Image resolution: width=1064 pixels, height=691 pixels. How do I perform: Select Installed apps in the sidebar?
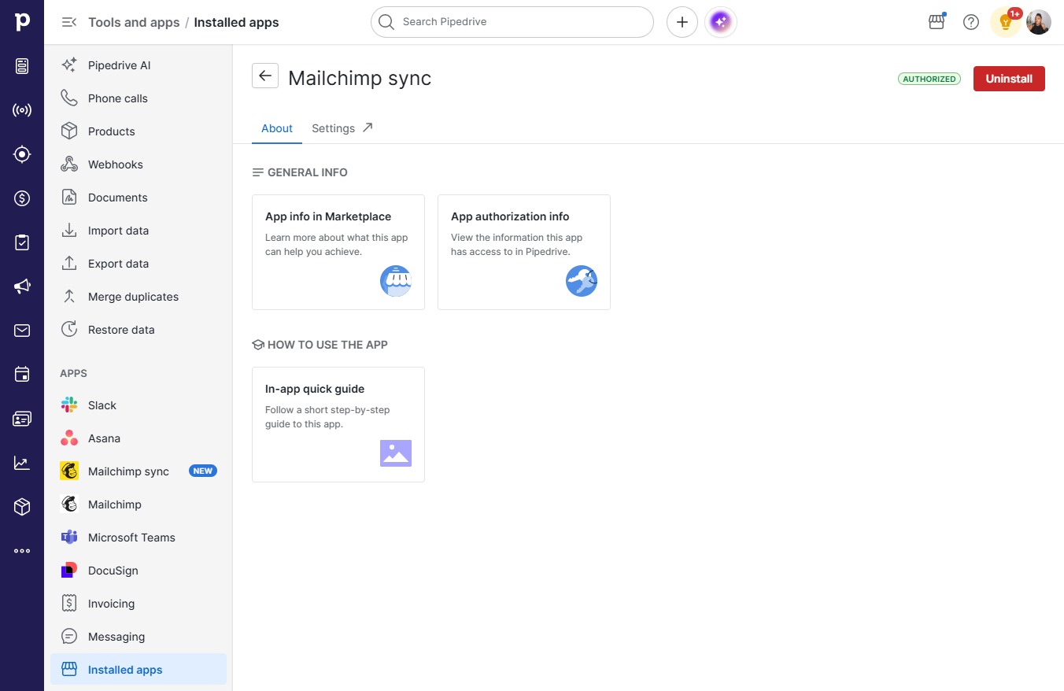(139, 670)
